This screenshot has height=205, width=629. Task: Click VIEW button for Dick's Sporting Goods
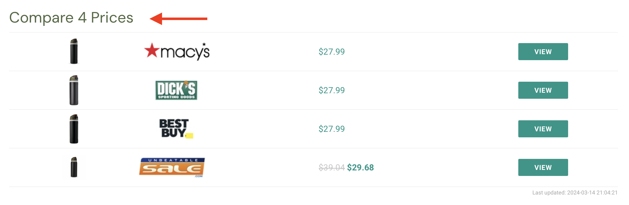(543, 90)
